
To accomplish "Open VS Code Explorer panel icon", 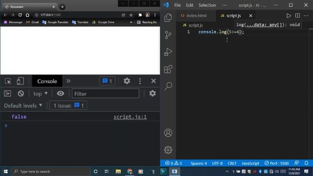I will click(x=168, y=18).
